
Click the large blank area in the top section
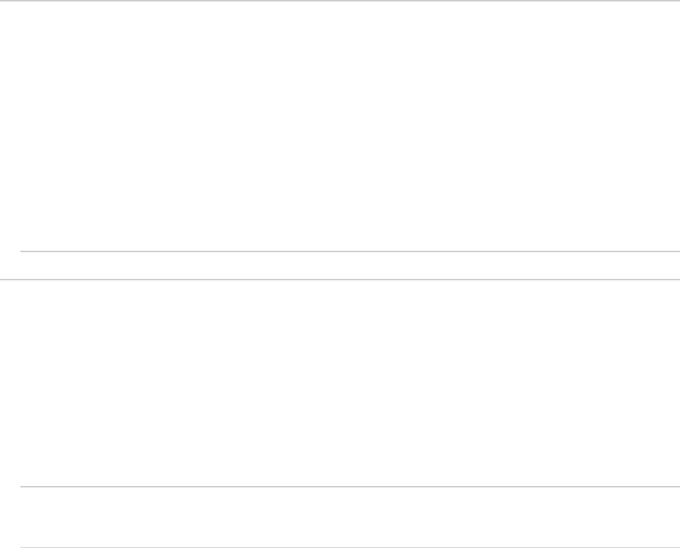(340, 127)
